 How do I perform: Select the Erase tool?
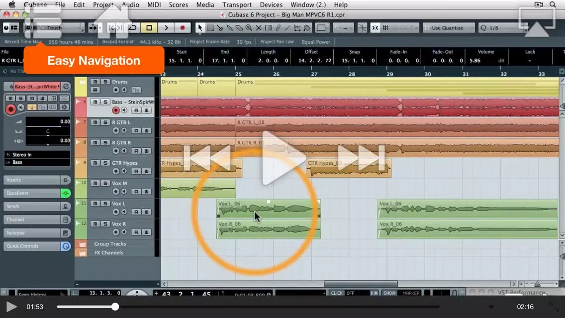(x=239, y=28)
